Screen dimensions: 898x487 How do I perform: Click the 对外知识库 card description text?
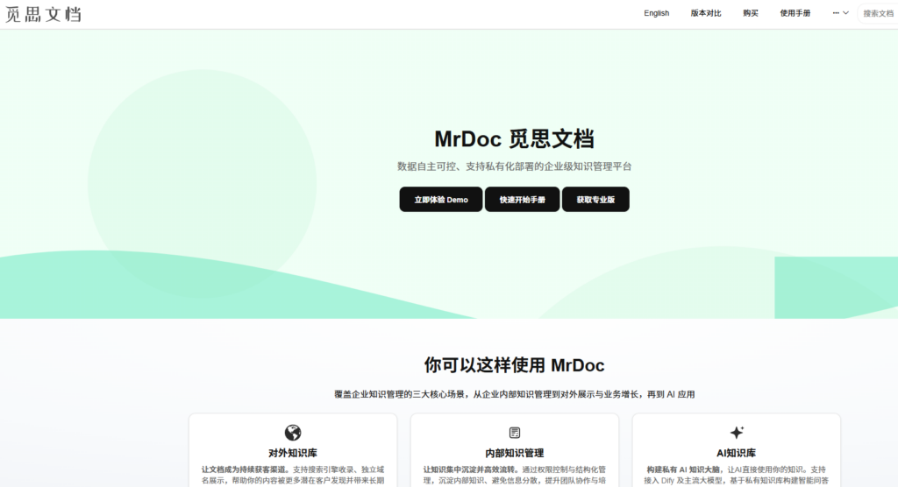pyautogui.click(x=293, y=475)
